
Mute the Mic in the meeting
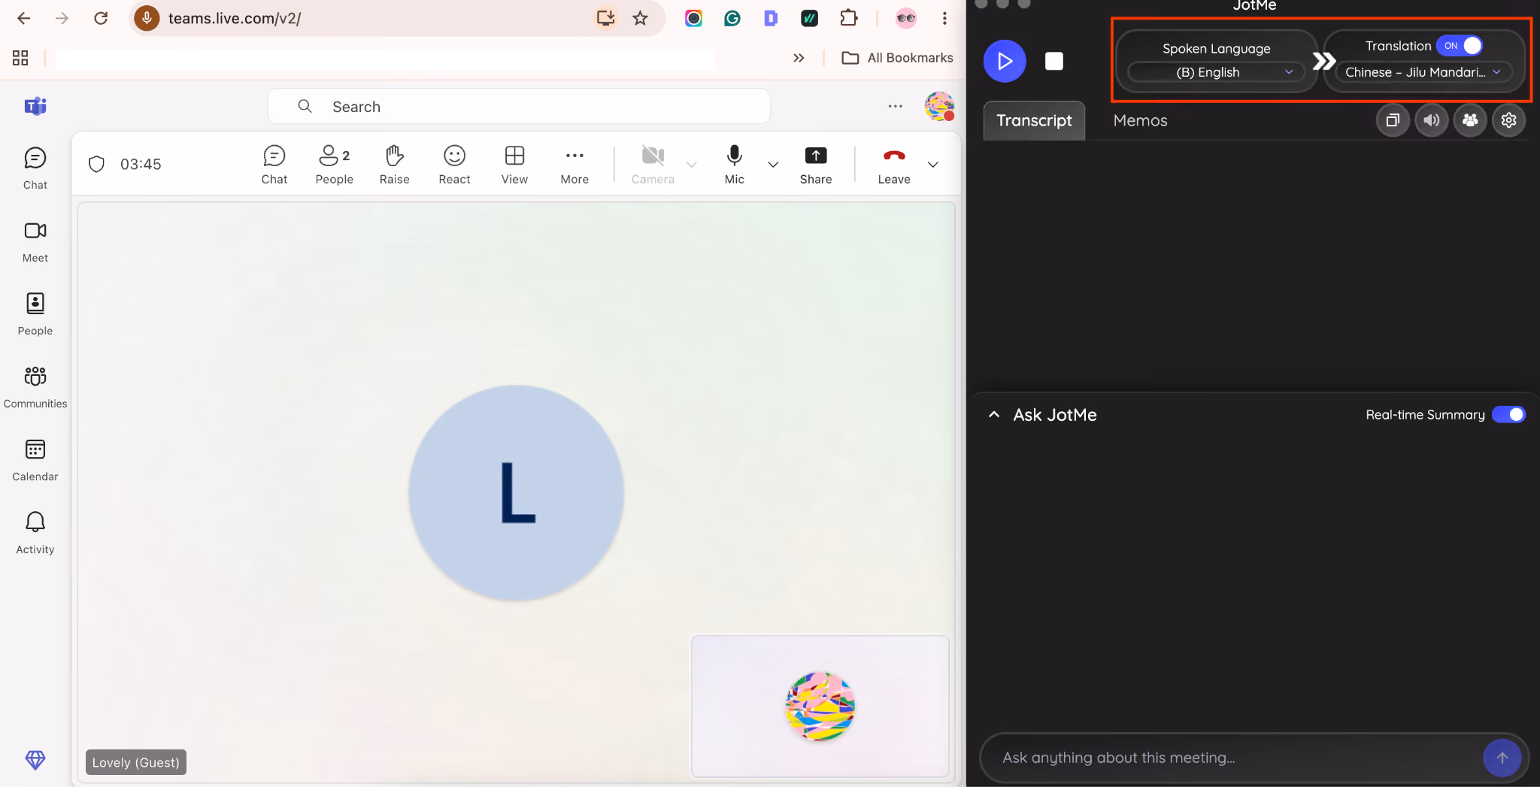[735, 165]
